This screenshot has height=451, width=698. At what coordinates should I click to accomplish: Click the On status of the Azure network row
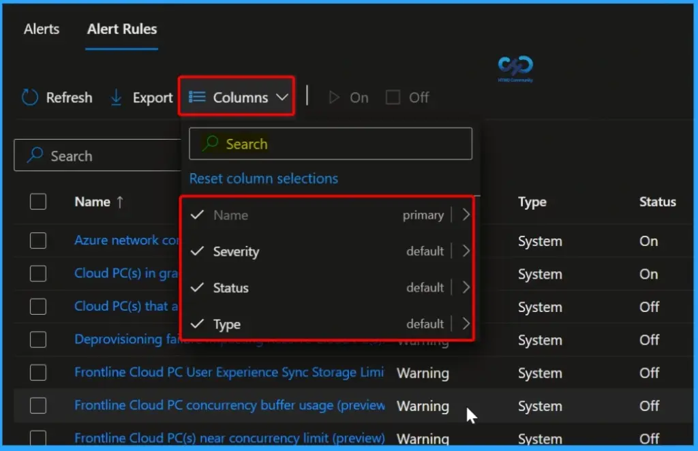[x=649, y=241]
